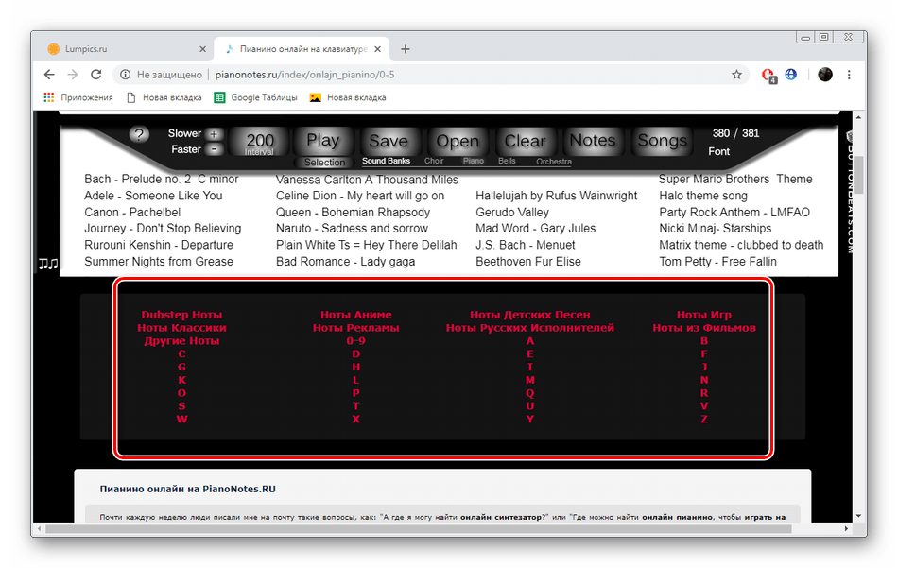Open Ноты из Фильмов category
This screenshot has height=568, width=898.
tap(704, 328)
